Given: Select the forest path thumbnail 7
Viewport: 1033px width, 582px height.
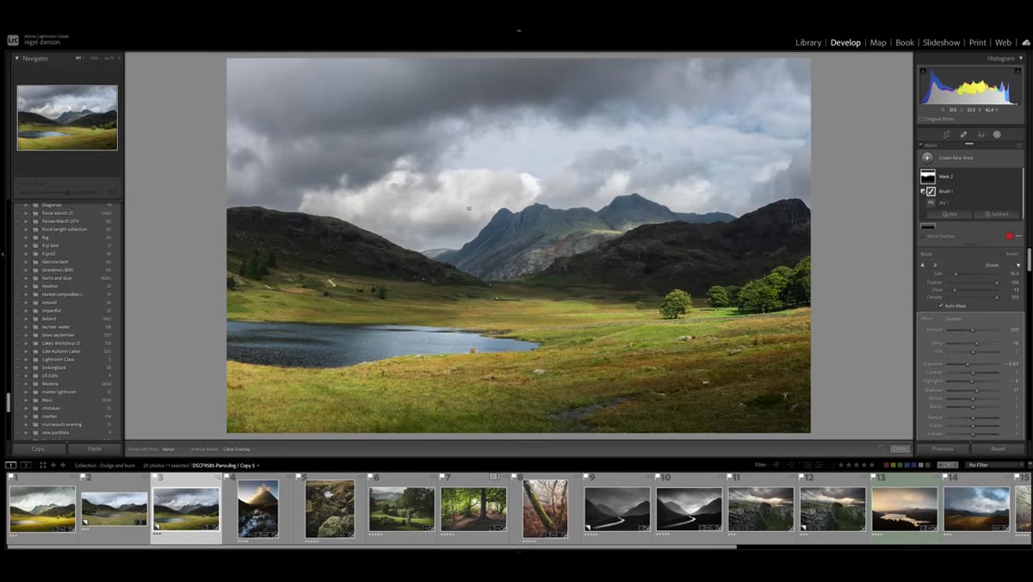Looking at the screenshot, I should click(x=473, y=509).
